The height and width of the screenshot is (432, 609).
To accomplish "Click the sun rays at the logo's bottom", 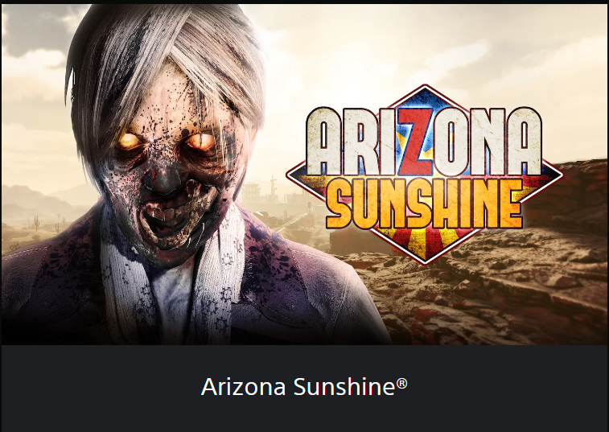I will pos(426,241).
